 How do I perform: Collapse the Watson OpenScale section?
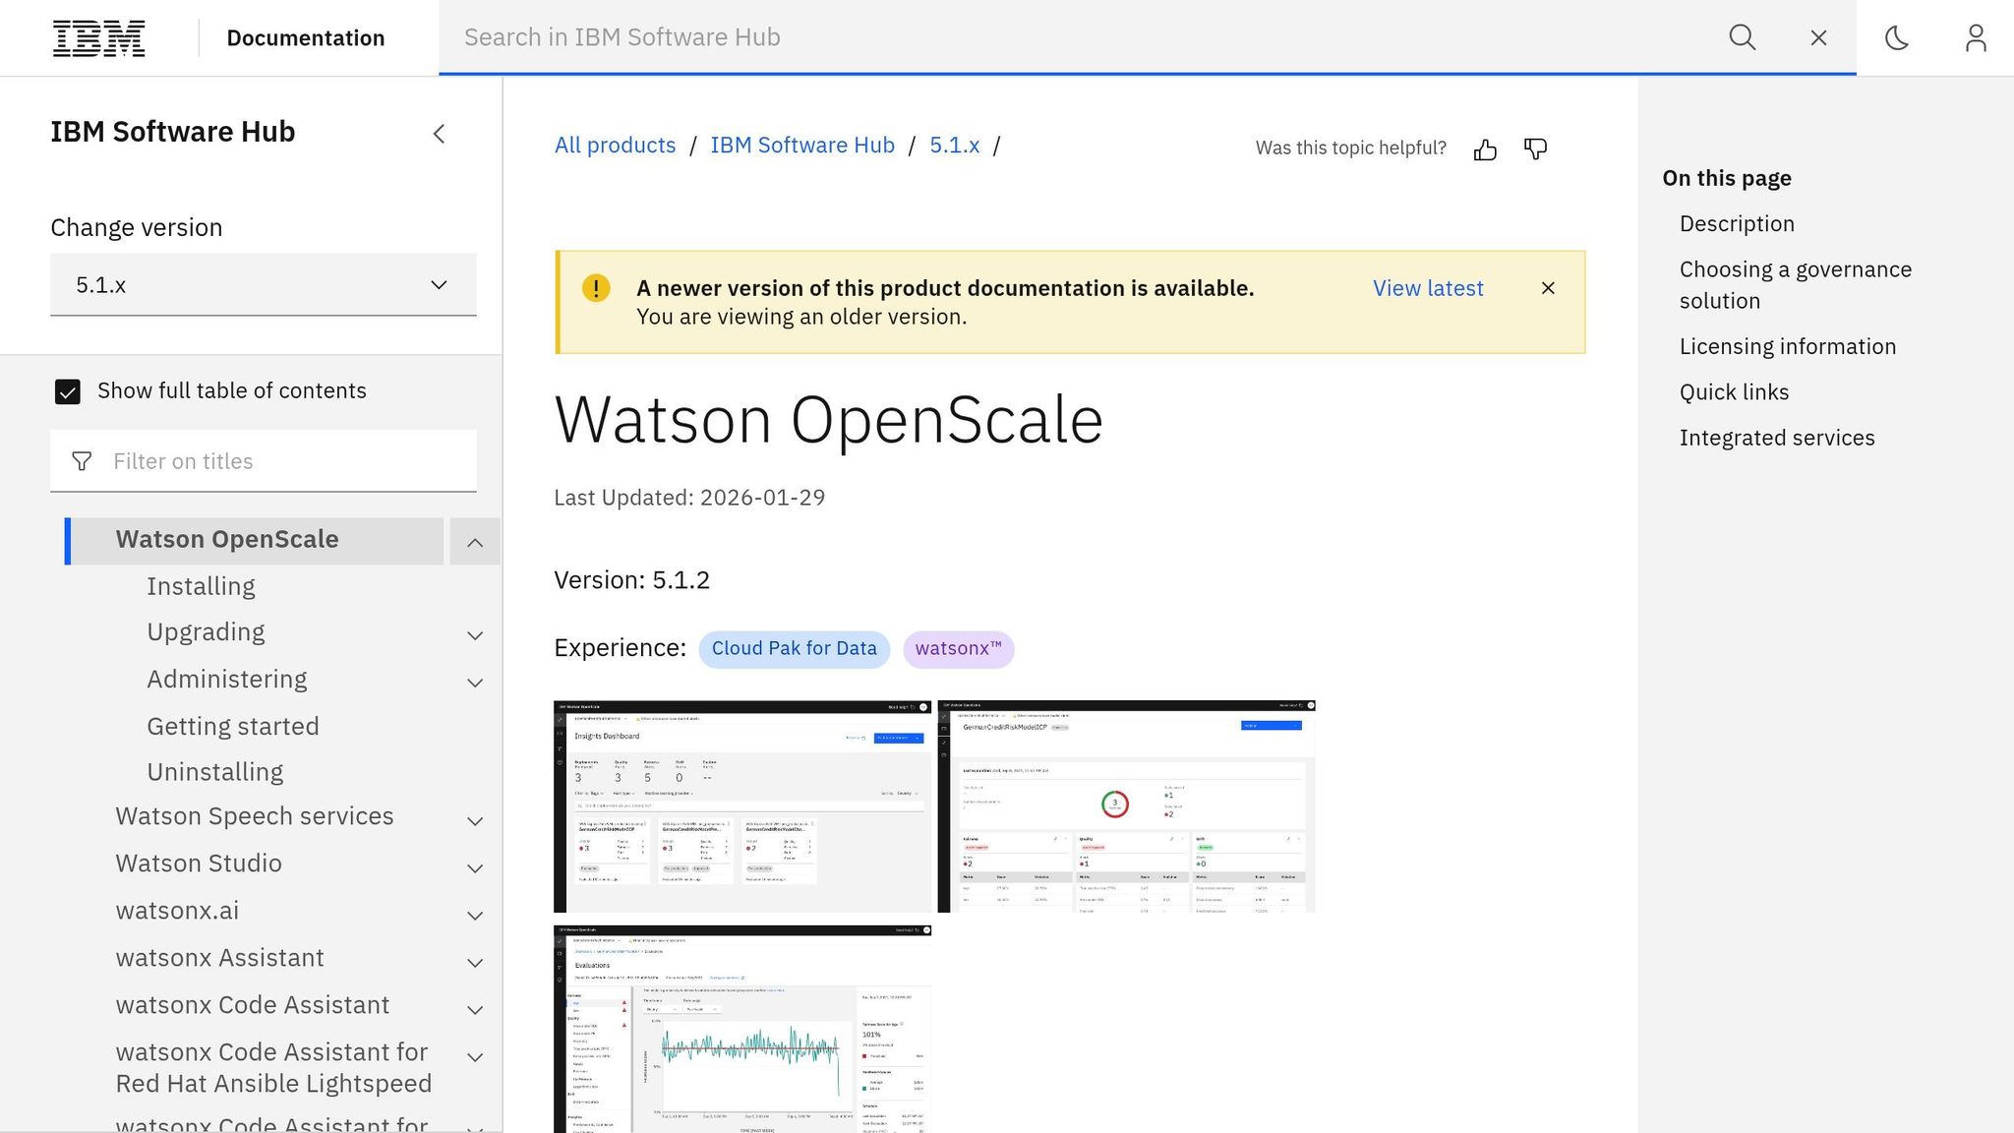click(x=475, y=542)
